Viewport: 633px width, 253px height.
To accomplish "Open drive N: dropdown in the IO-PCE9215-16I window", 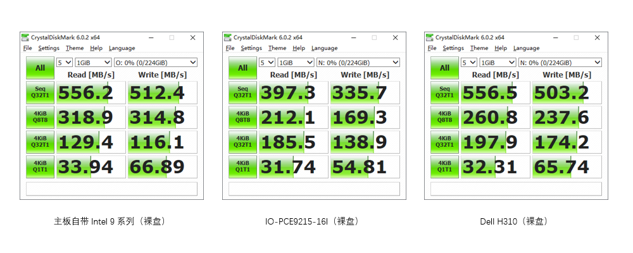I will click(x=358, y=63).
